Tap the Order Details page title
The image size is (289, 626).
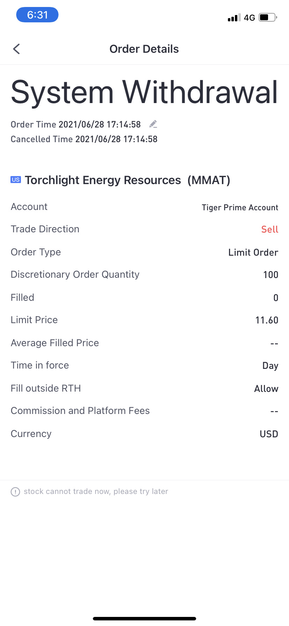144,49
